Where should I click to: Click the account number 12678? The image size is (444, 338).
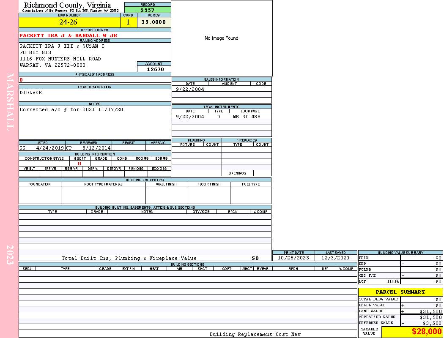[155, 69]
